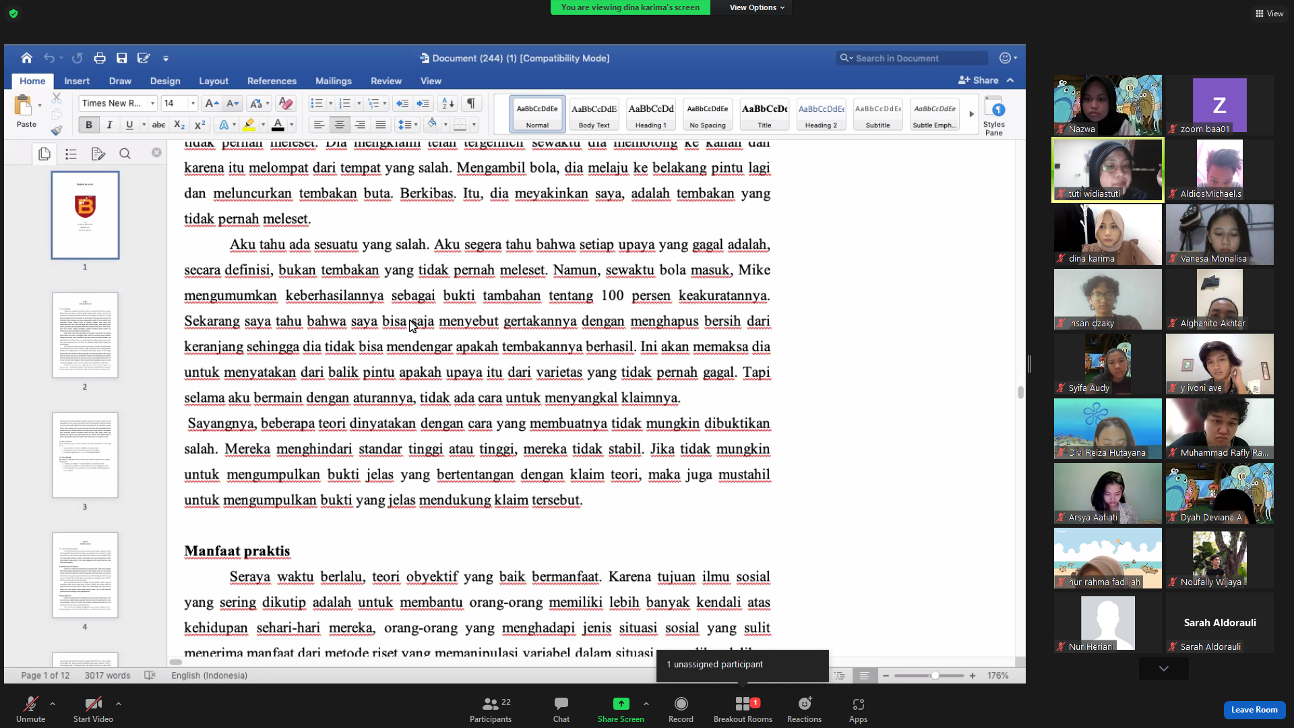This screenshot has width=1294, height=728.
Task: Toggle Bold formatting
Action: tap(89, 125)
